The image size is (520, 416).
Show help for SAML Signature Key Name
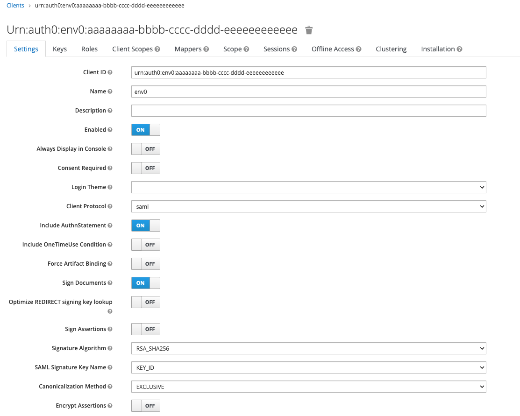110,367
